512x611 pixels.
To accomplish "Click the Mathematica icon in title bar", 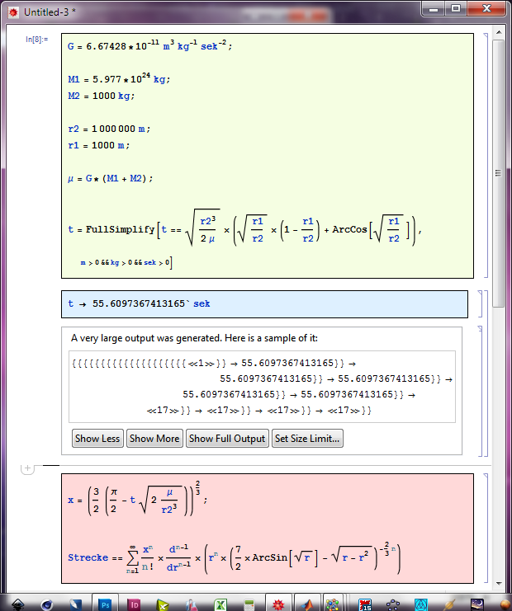I will (x=12, y=12).
